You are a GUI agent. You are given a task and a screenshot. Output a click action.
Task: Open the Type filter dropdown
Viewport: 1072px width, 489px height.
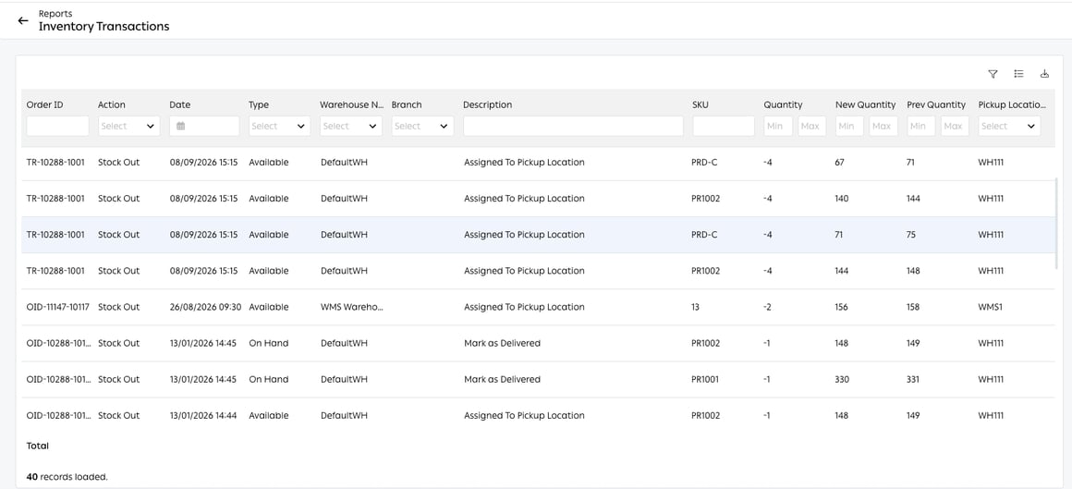[x=280, y=126]
